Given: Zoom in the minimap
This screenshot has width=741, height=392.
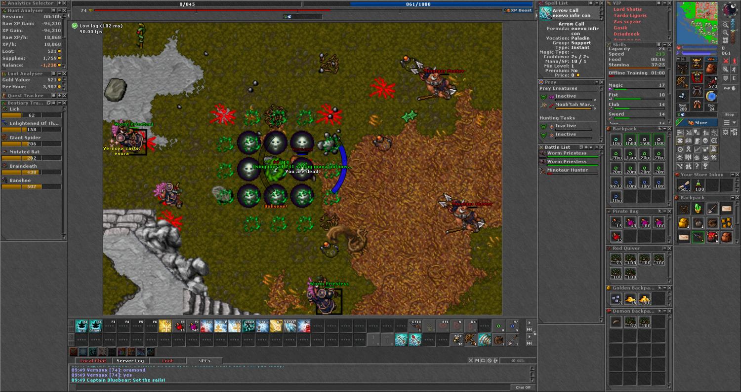Looking at the screenshot, I should coord(725,33).
